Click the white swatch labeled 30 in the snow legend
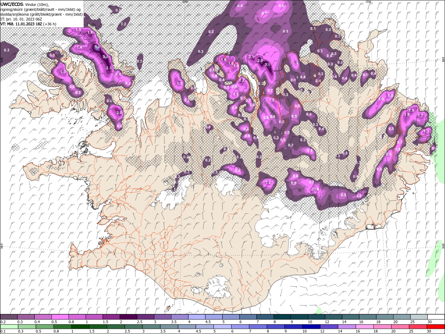Image resolution: width=445 pixels, height=334 pixels. 436,317
